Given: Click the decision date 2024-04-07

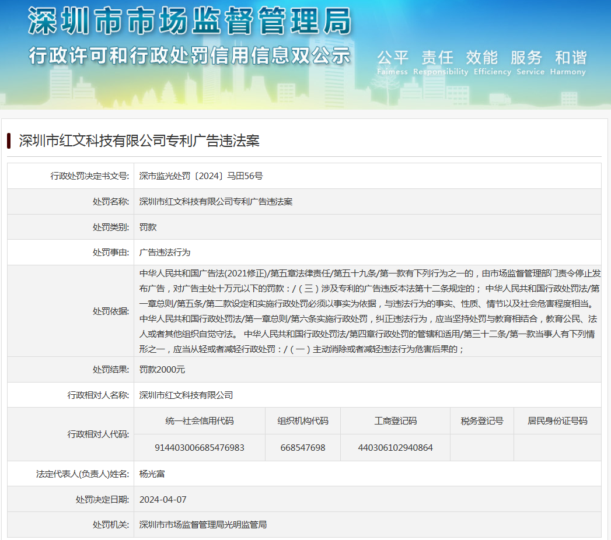Looking at the screenshot, I should pos(163,499).
